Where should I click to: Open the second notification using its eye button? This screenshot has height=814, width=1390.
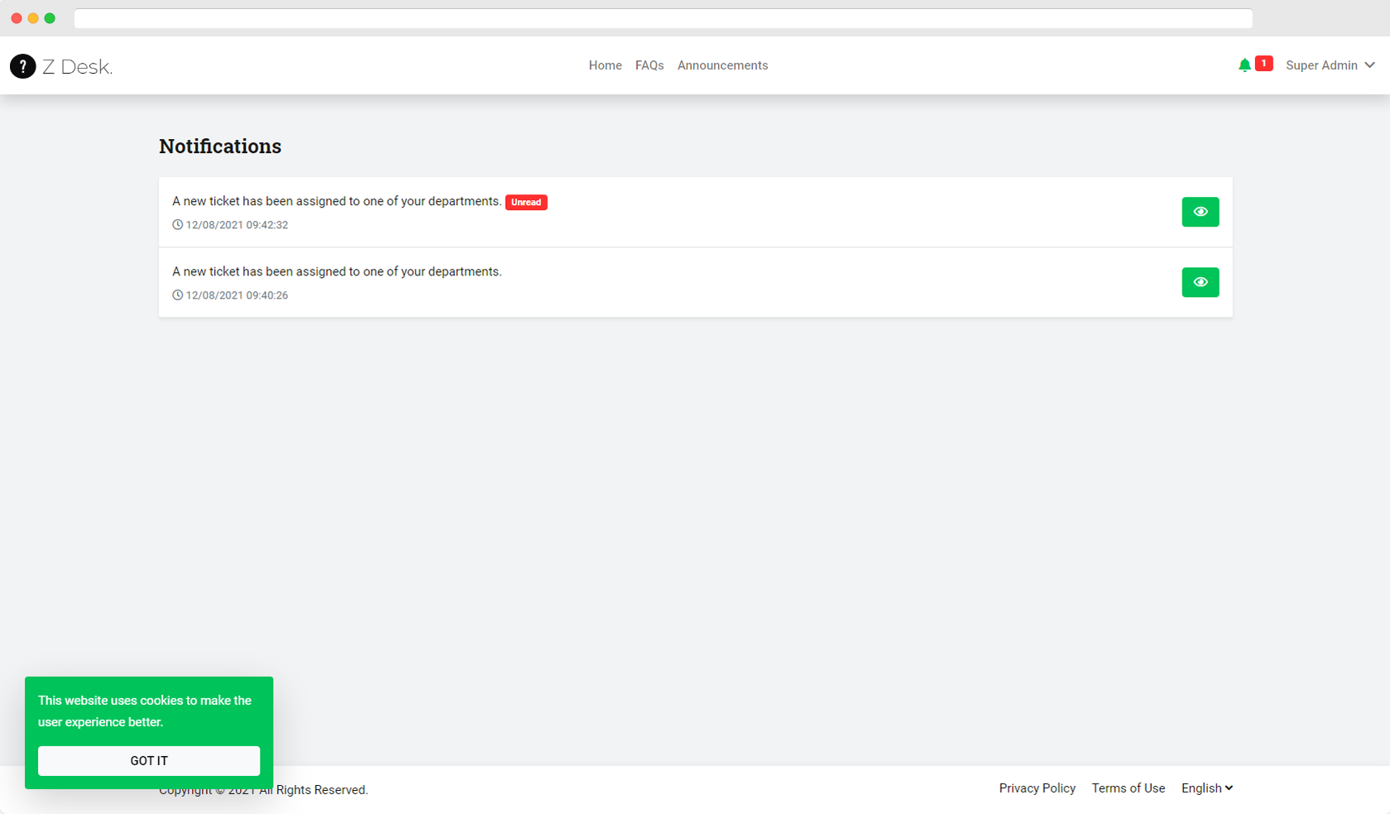click(1201, 282)
